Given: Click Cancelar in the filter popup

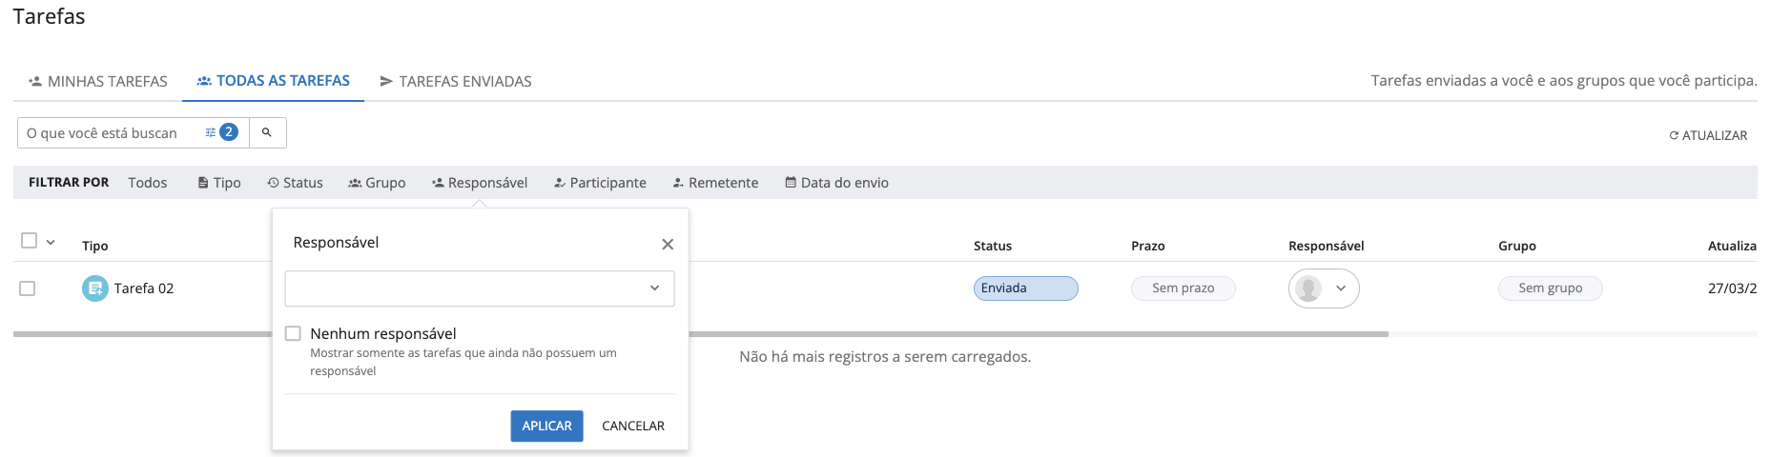Looking at the screenshot, I should click(x=633, y=427).
